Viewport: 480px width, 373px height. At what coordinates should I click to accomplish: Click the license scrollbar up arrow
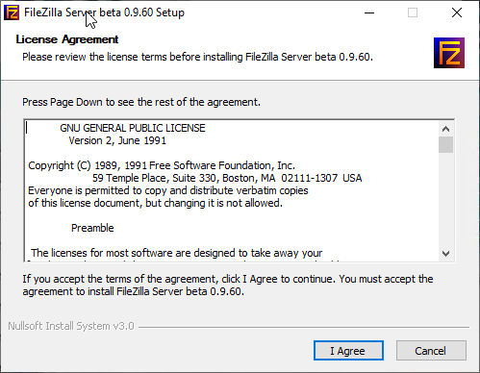pos(445,129)
